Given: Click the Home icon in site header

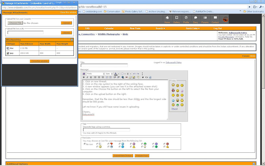Looking at the screenshot, I should [x=167, y=19].
